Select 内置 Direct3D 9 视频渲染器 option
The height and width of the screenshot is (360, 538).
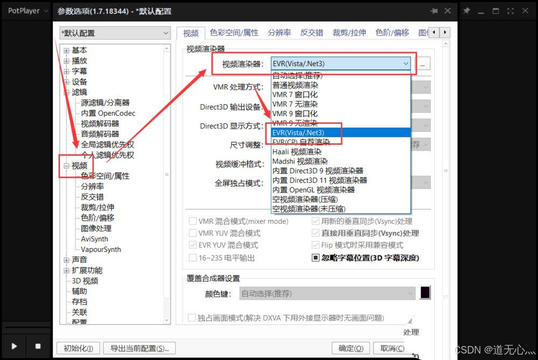pos(341,171)
